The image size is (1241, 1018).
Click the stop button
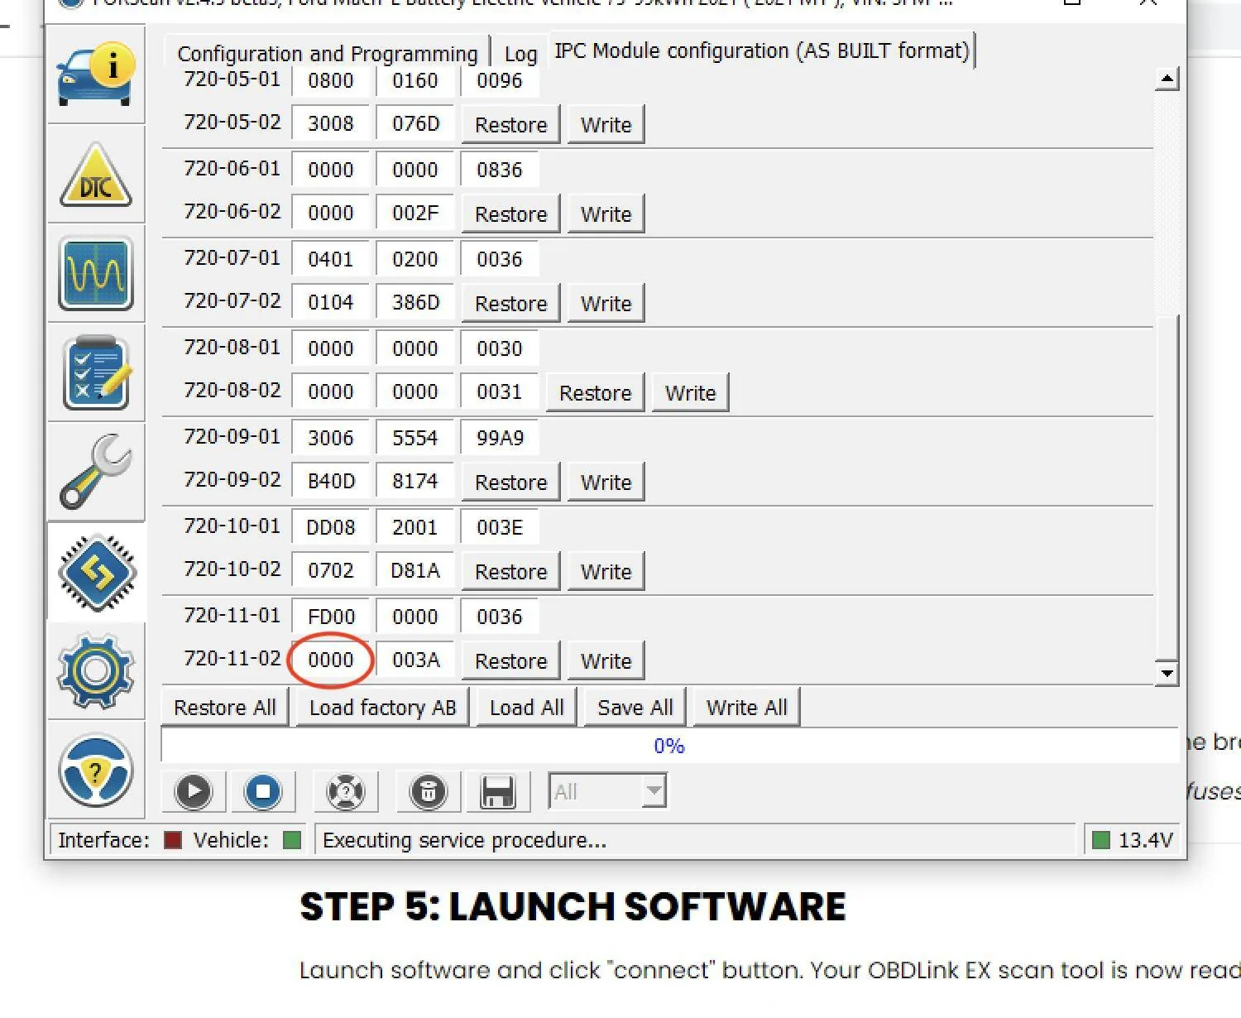(x=263, y=792)
